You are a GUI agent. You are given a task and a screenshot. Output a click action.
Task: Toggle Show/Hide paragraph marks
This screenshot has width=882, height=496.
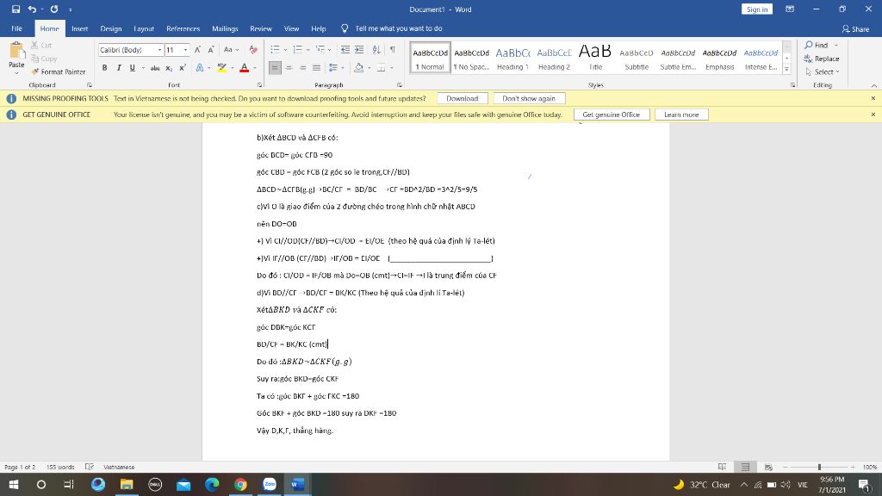click(393, 50)
